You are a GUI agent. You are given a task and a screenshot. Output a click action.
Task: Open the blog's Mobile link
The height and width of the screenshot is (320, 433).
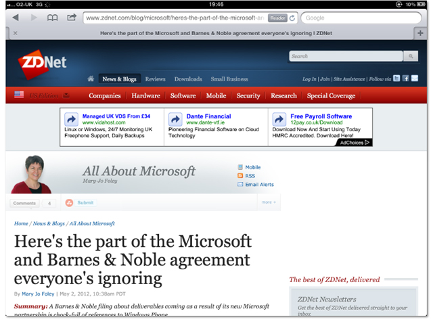[x=252, y=167]
